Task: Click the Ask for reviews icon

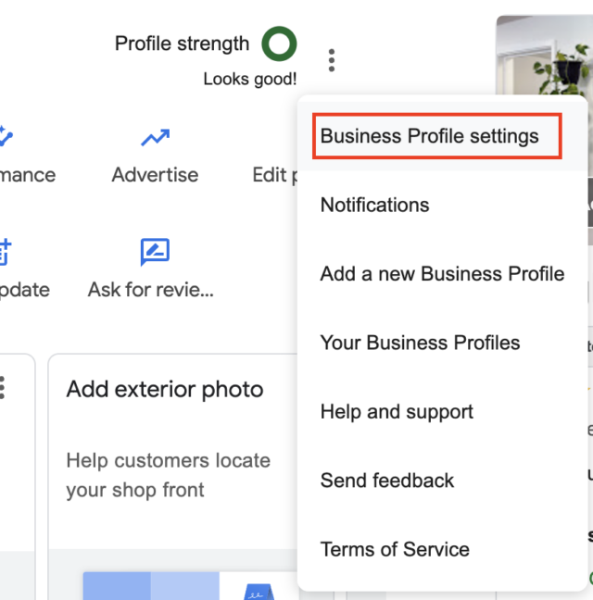Action: coord(154,252)
